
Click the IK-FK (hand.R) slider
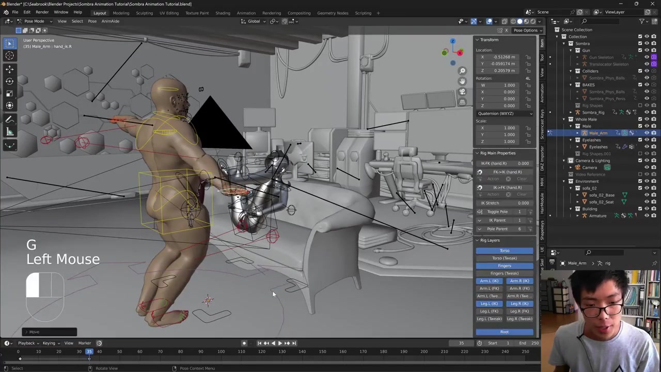coord(505,163)
